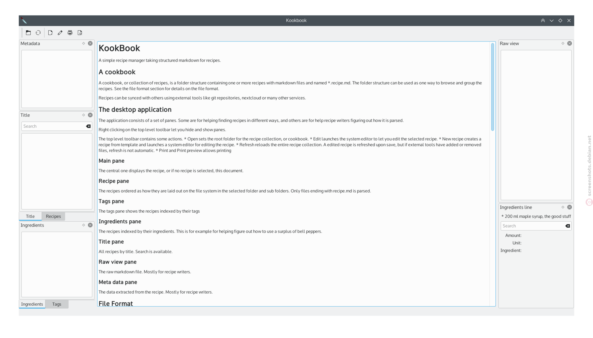
Task: Click the 'Recipe pane' heading
Action: (114, 181)
